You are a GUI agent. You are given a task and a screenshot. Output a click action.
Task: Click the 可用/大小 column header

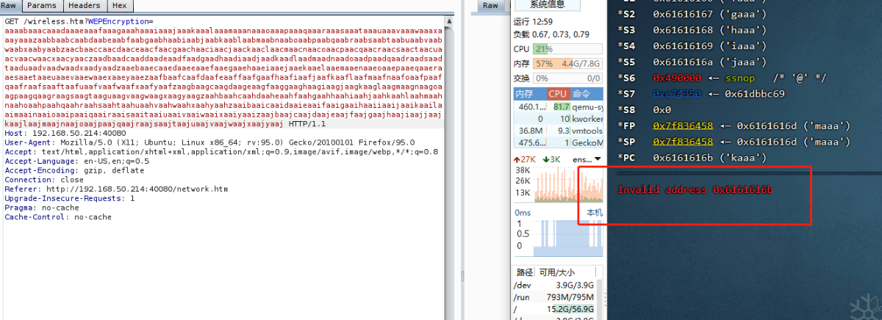558,272
